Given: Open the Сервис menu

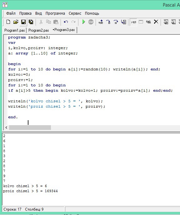Looking at the screenshot, I should coord(75,13).
